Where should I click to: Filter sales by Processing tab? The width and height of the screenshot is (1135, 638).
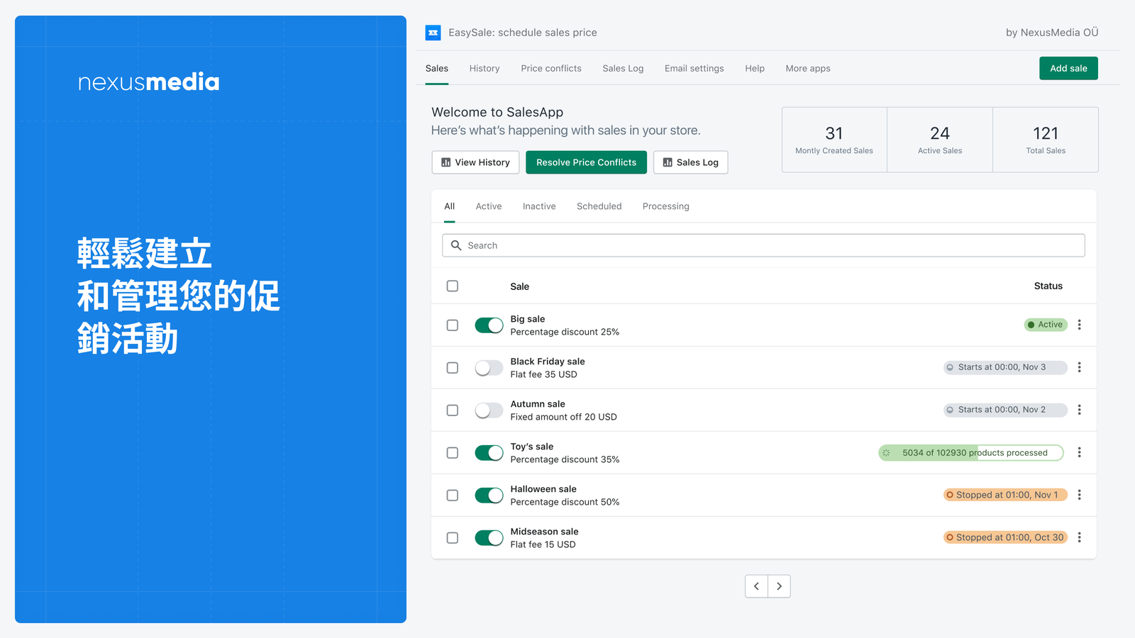[666, 206]
